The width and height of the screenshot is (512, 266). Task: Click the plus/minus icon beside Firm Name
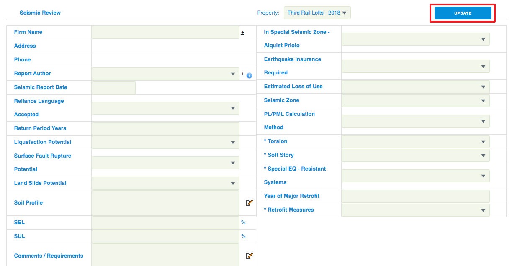coord(243,33)
